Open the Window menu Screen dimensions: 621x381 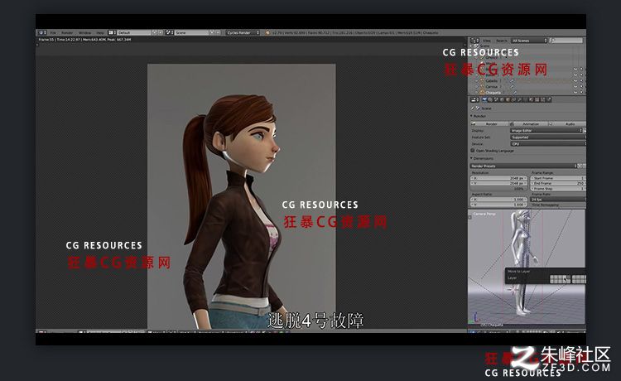(x=84, y=32)
